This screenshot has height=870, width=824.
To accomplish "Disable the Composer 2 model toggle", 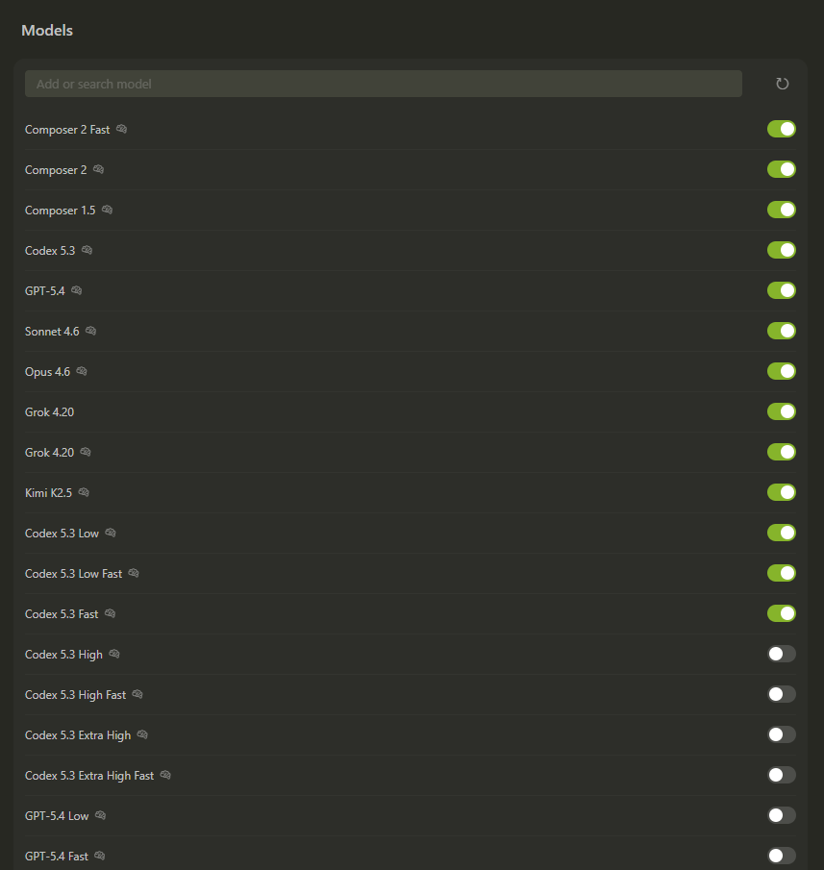I will [x=781, y=169].
